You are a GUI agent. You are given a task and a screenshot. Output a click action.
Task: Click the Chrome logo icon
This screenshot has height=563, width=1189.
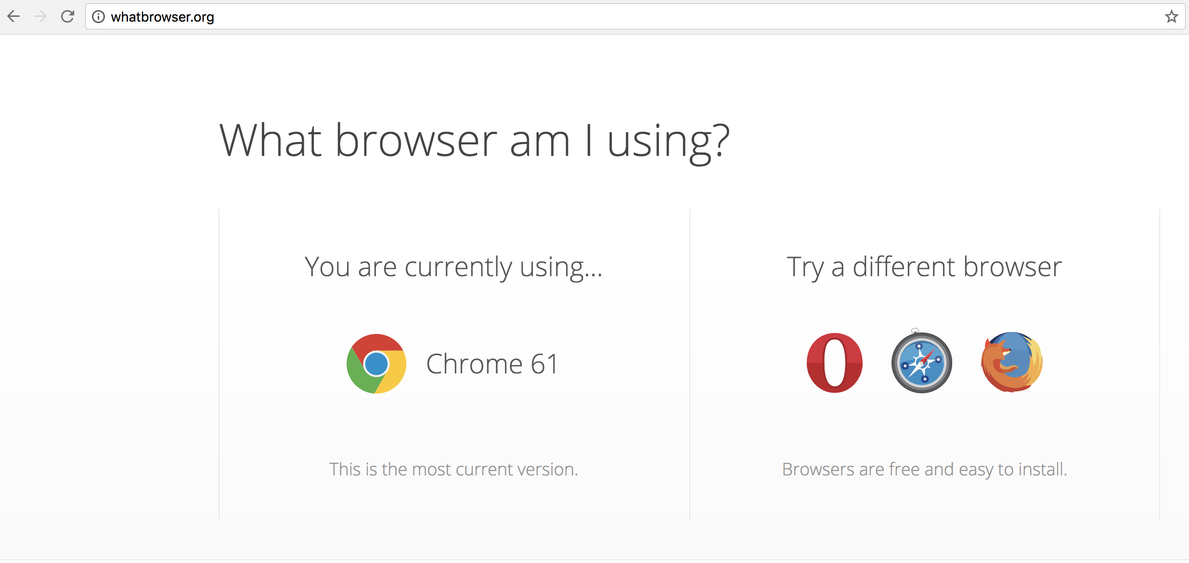tap(376, 364)
